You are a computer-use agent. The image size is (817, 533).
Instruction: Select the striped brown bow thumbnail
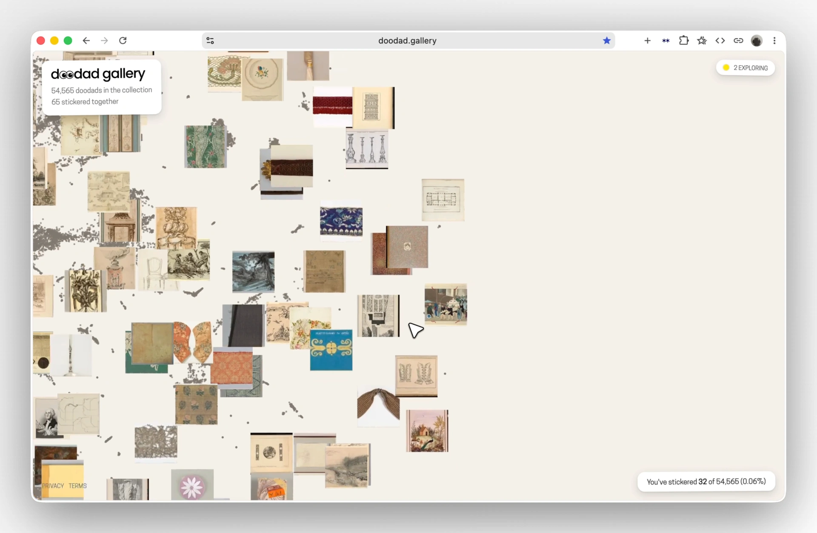[378, 405]
